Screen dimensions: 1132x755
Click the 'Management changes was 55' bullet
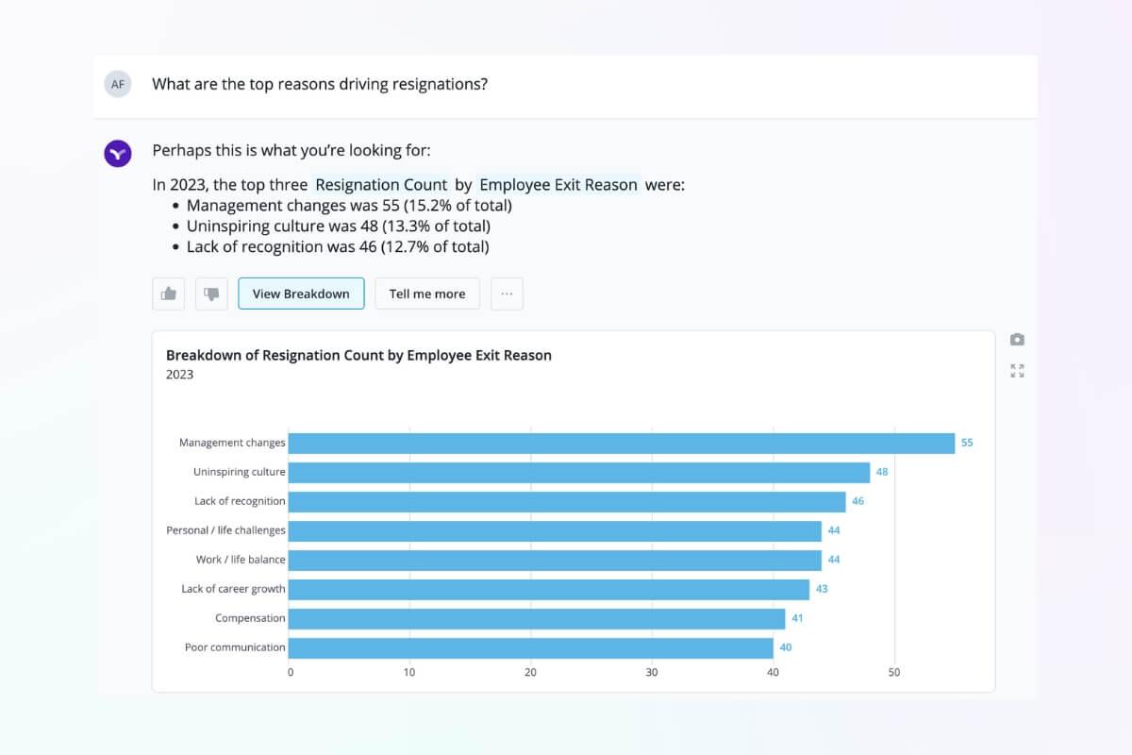point(349,206)
